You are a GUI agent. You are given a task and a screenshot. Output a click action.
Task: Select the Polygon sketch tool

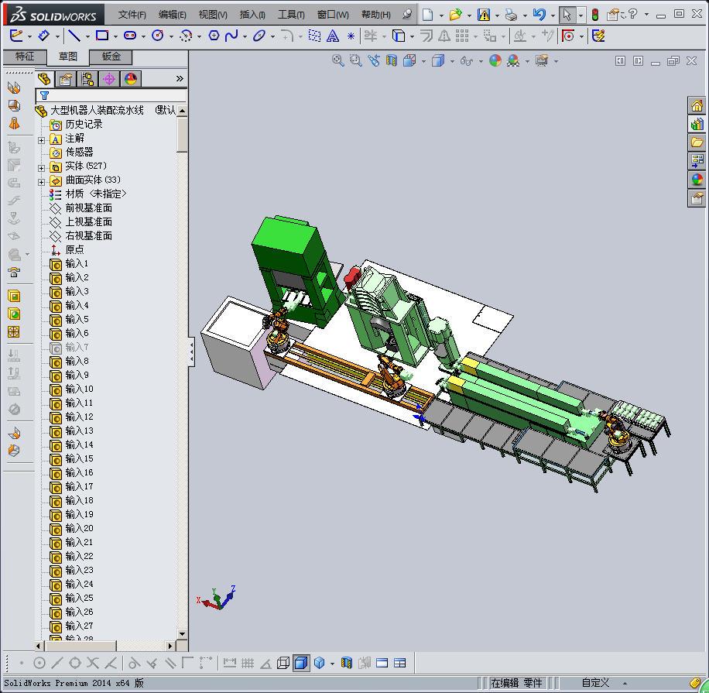tap(214, 36)
